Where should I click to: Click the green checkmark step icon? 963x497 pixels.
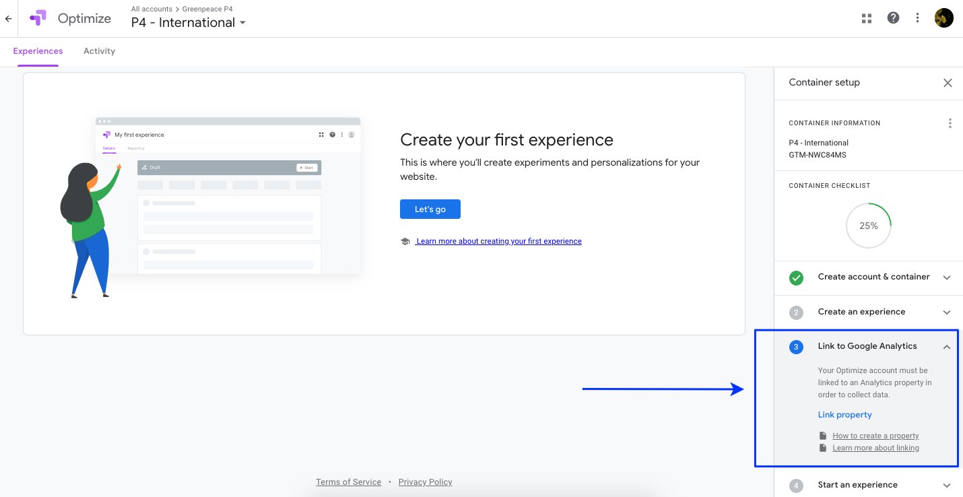(797, 277)
